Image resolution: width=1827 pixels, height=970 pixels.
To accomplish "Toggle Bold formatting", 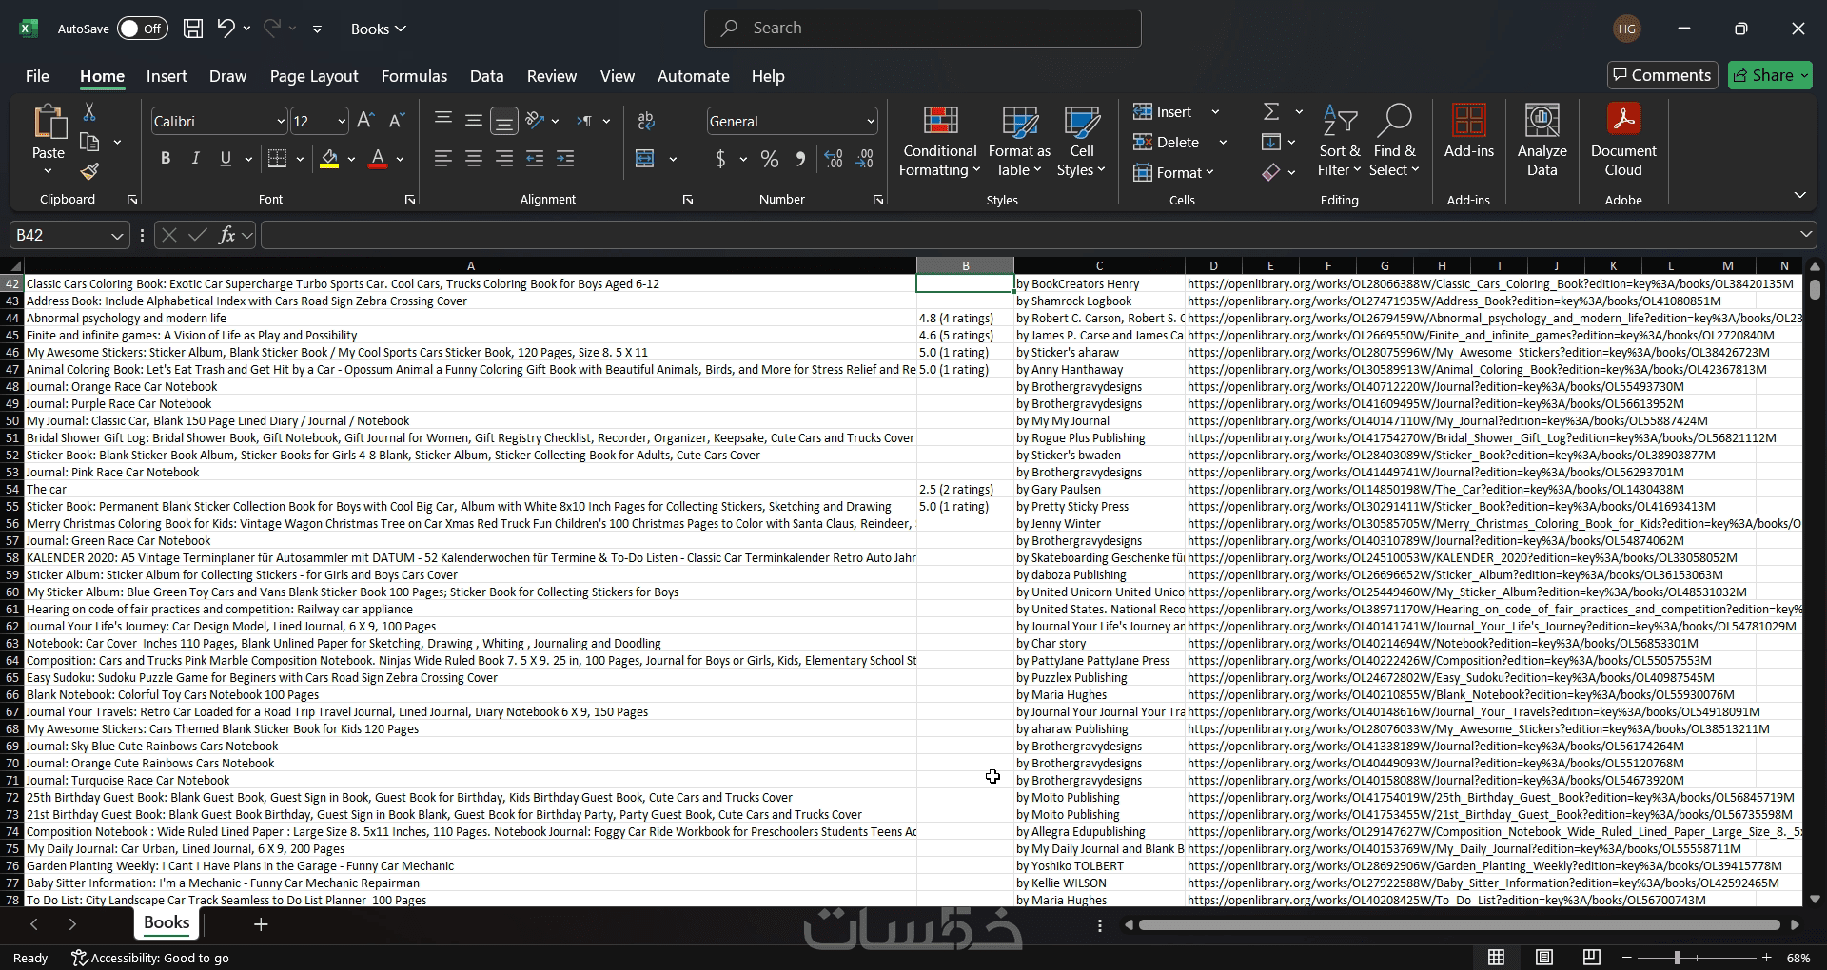I will [x=166, y=159].
